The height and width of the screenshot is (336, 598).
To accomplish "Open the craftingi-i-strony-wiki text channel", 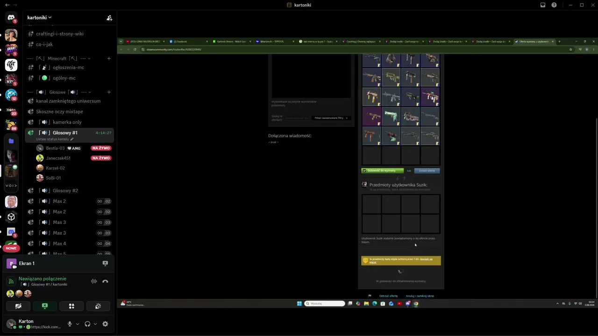I will [69, 34].
